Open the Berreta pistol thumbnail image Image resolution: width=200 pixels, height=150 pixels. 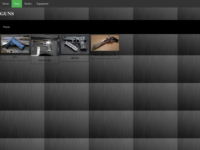pos(75,44)
